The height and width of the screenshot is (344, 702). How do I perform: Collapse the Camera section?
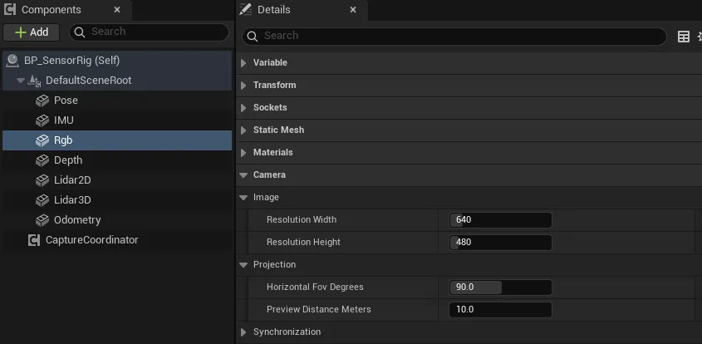(x=243, y=175)
